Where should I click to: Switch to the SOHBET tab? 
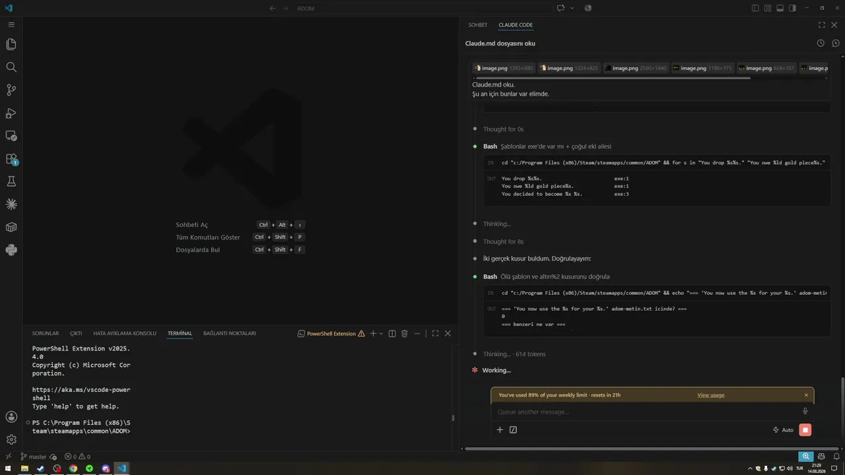point(478,25)
